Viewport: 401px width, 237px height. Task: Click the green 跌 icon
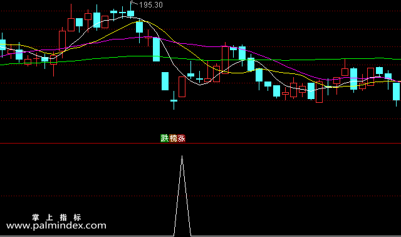click(x=164, y=139)
